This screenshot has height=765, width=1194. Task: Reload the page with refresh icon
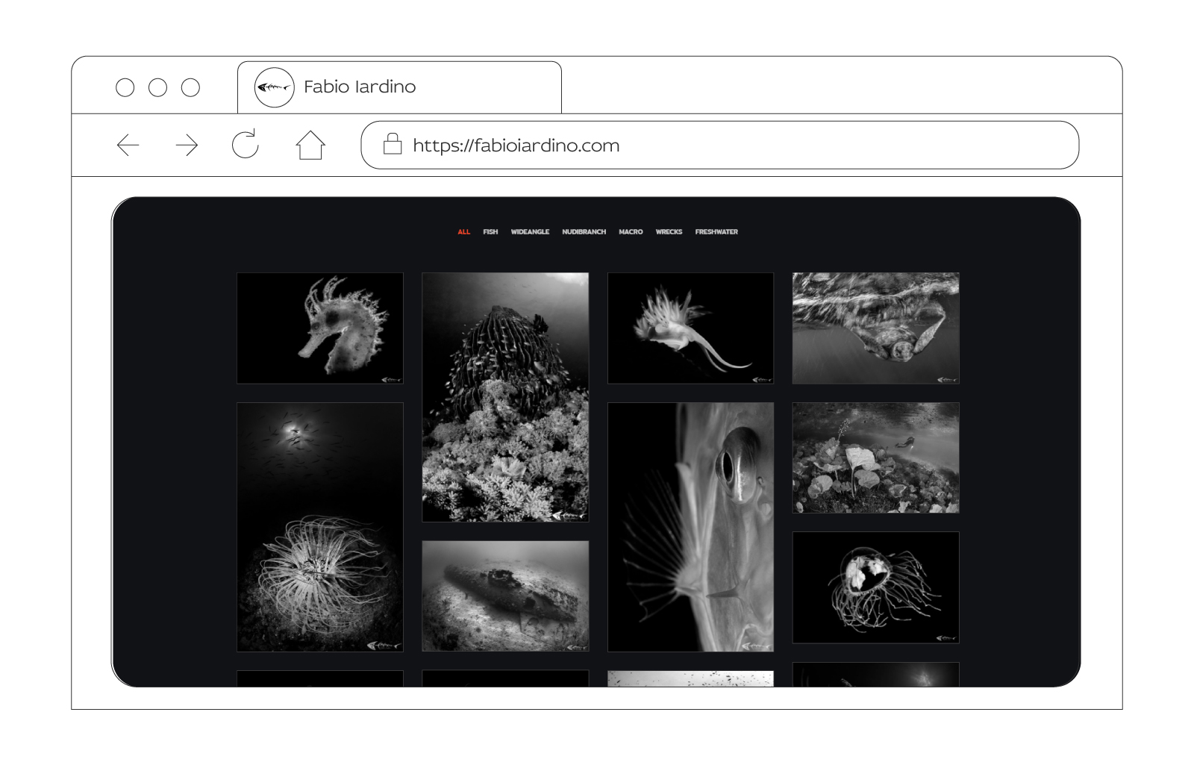tap(245, 145)
